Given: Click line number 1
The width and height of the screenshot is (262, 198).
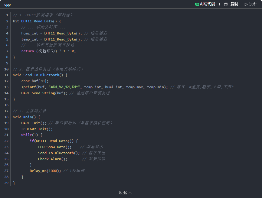Looking at the screenshot, I should pos(7,15).
